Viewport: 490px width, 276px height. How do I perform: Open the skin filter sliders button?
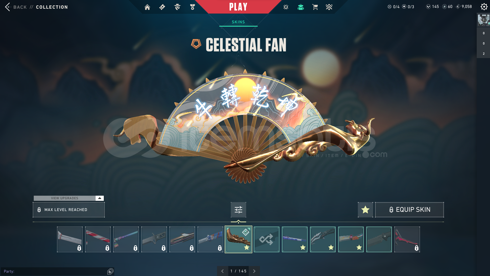coord(238,210)
